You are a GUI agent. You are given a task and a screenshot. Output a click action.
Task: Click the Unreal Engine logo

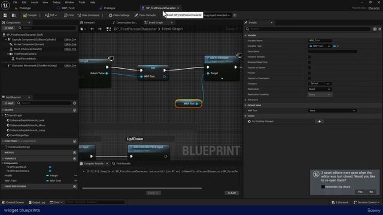pyautogui.click(x=5, y=5)
